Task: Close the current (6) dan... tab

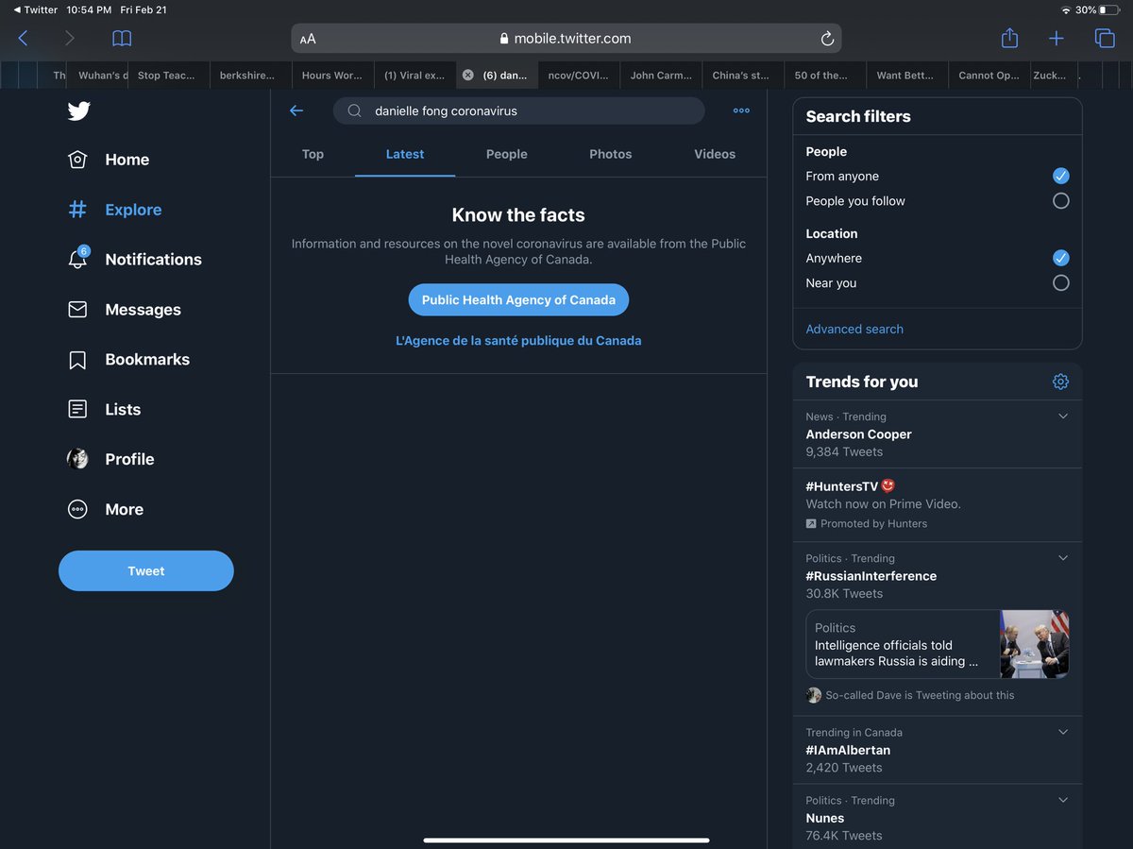Action: (x=467, y=76)
